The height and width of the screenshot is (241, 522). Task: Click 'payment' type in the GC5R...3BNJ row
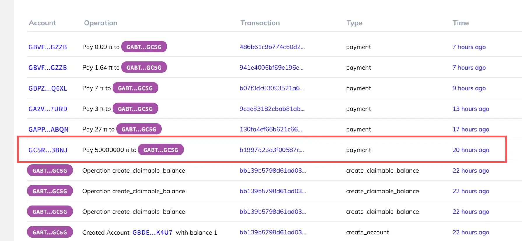[358, 150]
